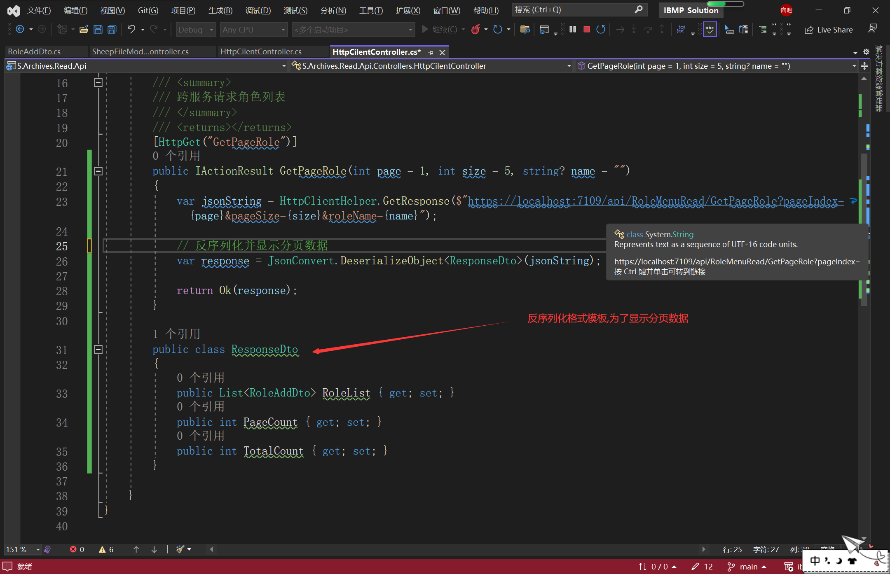Save the current file with Save icon
Screen dimensions: 890x574
click(x=98, y=29)
